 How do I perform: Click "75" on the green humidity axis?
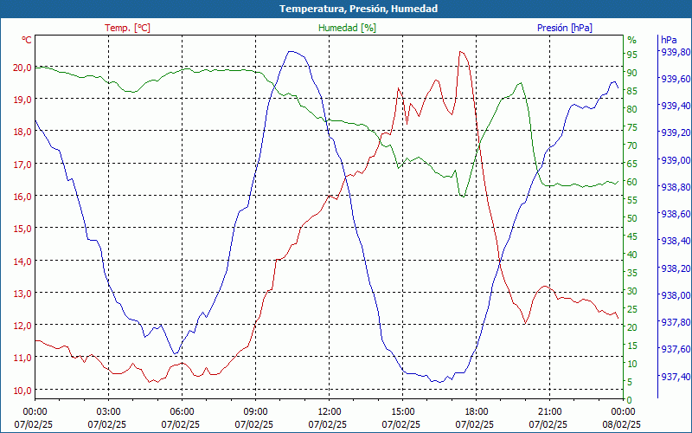(632, 127)
